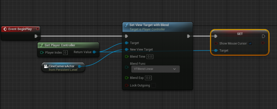Click the green Blend Time input pin
The width and height of the screenshot is (277, 109).
[x=126, y=57]
